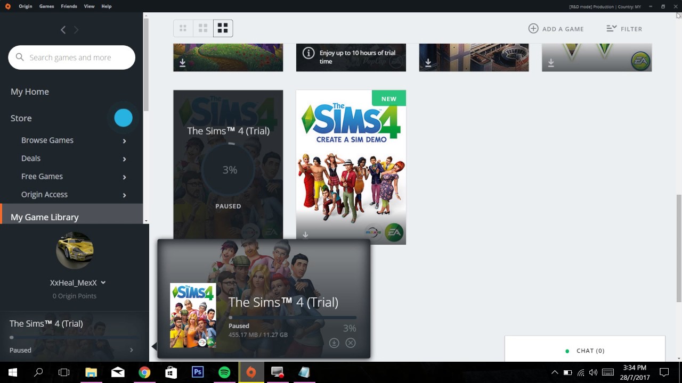Screen dimensions: 682x383
Task: Click the yellow car profile avatar
Action: 75,250
